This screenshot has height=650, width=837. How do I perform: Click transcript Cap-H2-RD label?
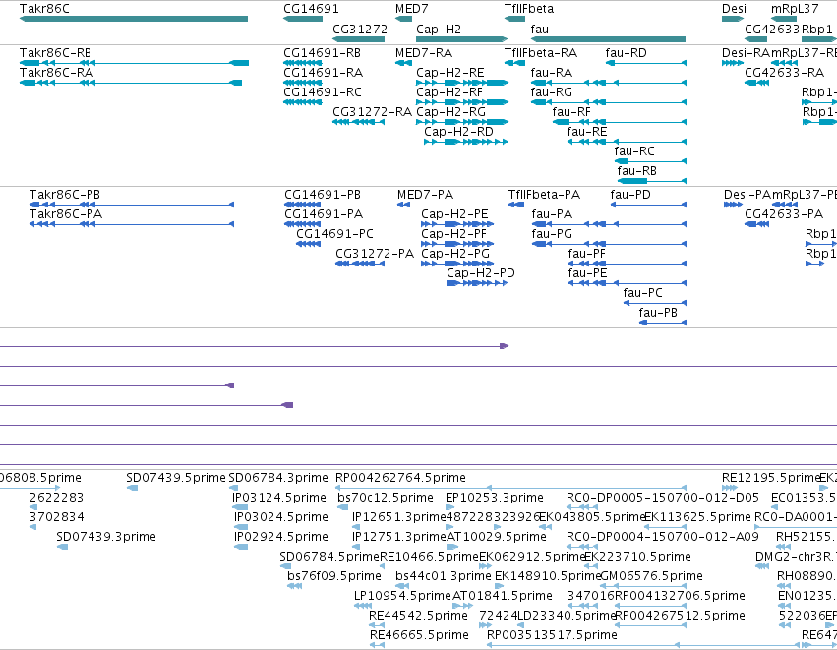pos(458,132)
